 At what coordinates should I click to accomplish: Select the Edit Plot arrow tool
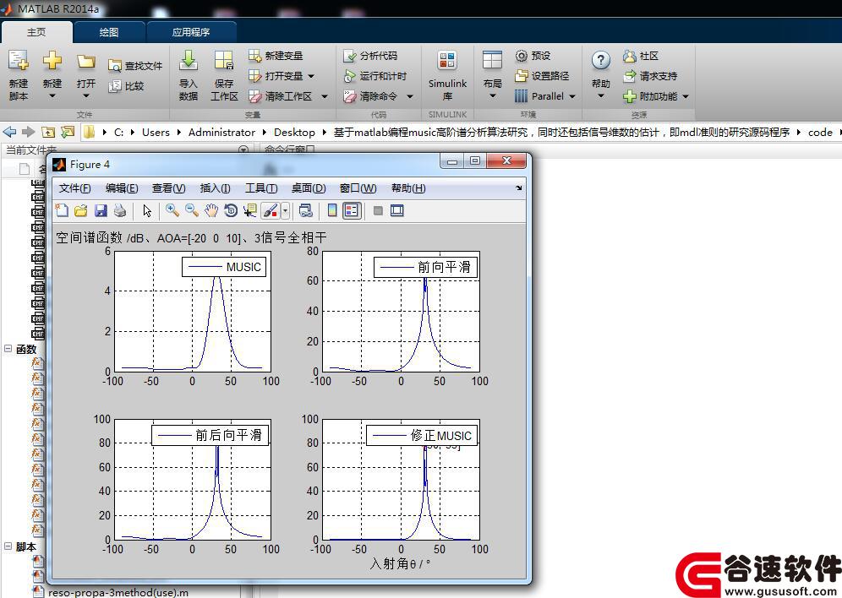(x=147, y=210)
